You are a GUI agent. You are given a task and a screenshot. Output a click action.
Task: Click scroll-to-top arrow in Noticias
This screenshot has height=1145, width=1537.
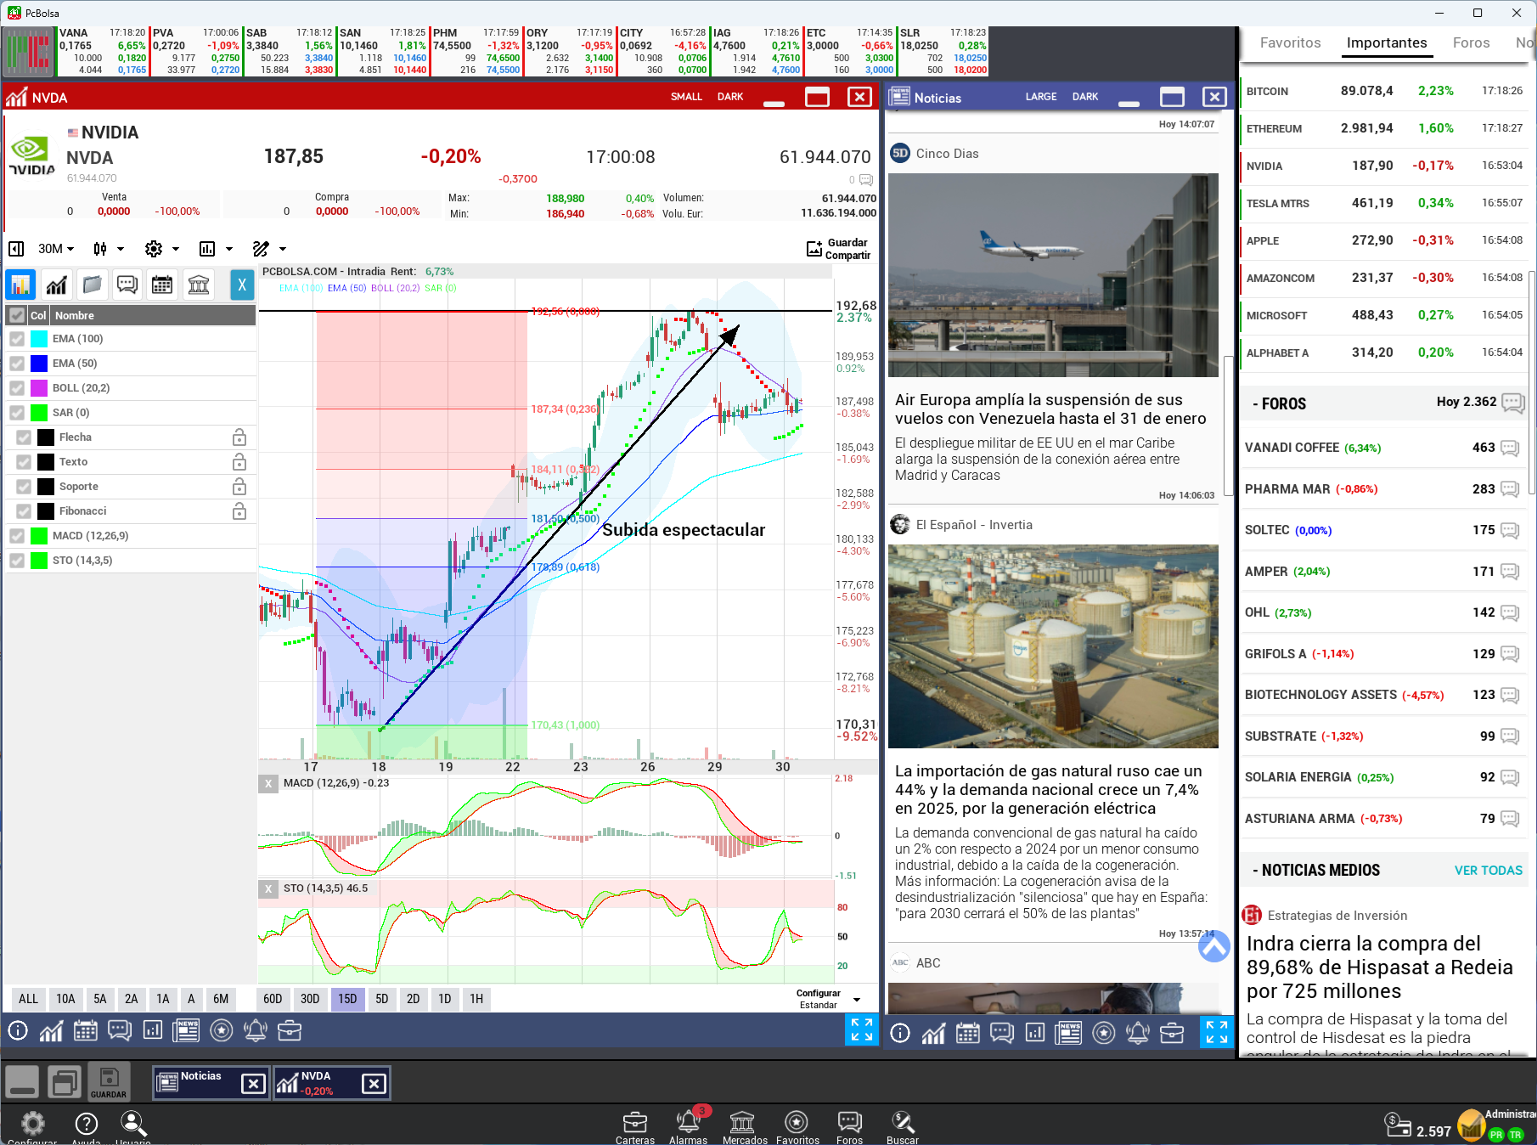coord(1214,946)
